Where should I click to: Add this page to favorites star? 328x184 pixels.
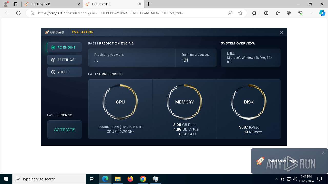point(240,13)
